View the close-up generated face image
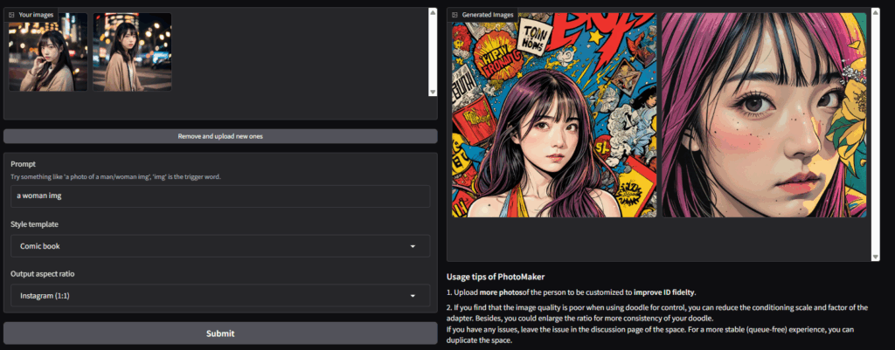Viewport: 895px width, 350px height. click(x=764, y=115)
